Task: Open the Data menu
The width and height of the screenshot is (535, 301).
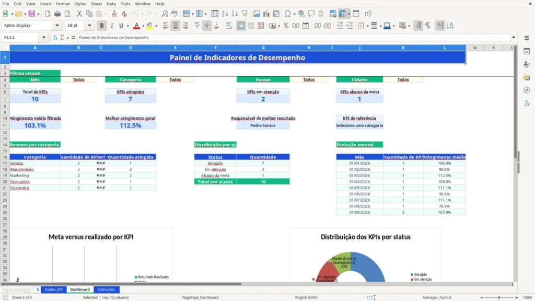Action: (111, 4)
